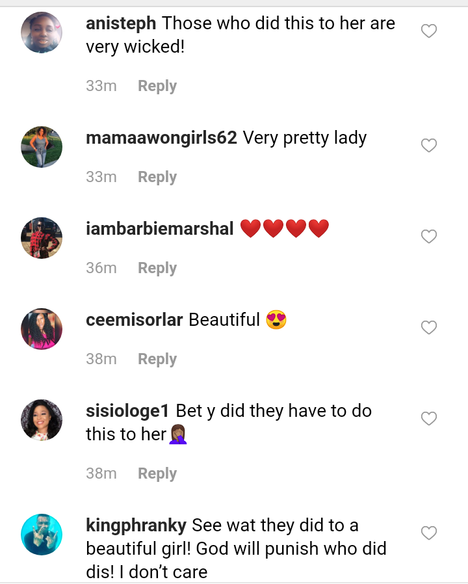Reply to ceemisorlar's comment
The height and width of the screenshot is (584, 468).
click(157, 359)
